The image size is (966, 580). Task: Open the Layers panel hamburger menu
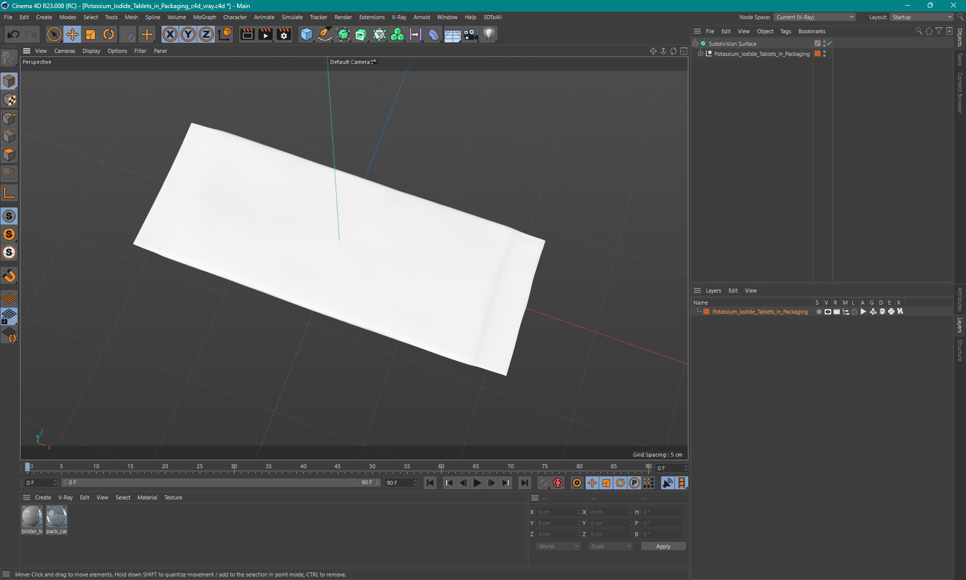[697, 291]
